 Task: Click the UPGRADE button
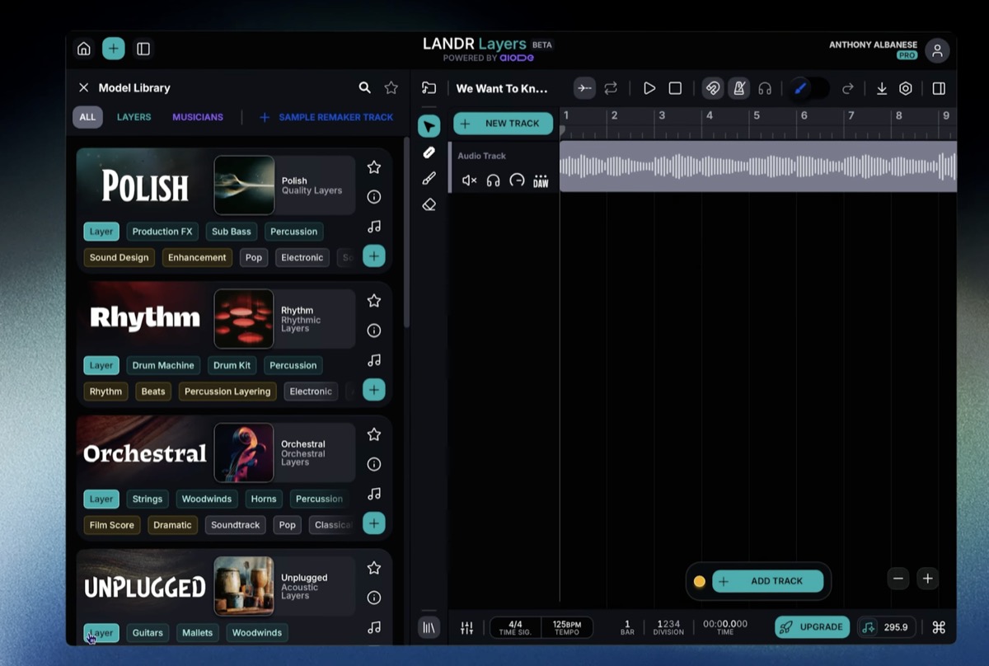tap(813, 627)
